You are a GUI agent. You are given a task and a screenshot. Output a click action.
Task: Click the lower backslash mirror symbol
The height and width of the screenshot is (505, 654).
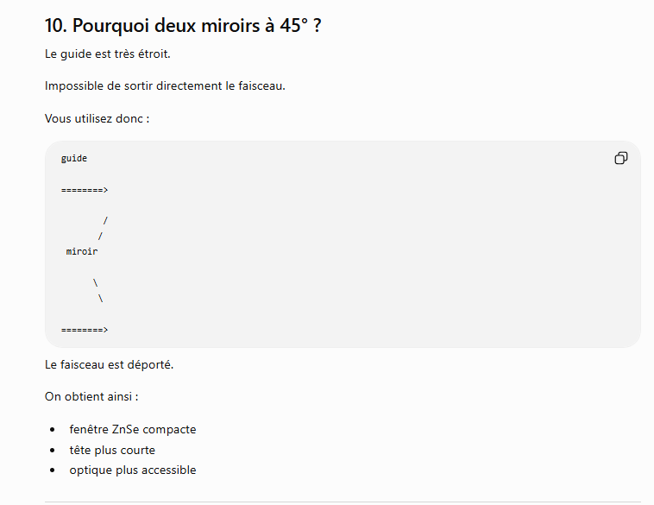pos(101,299)
